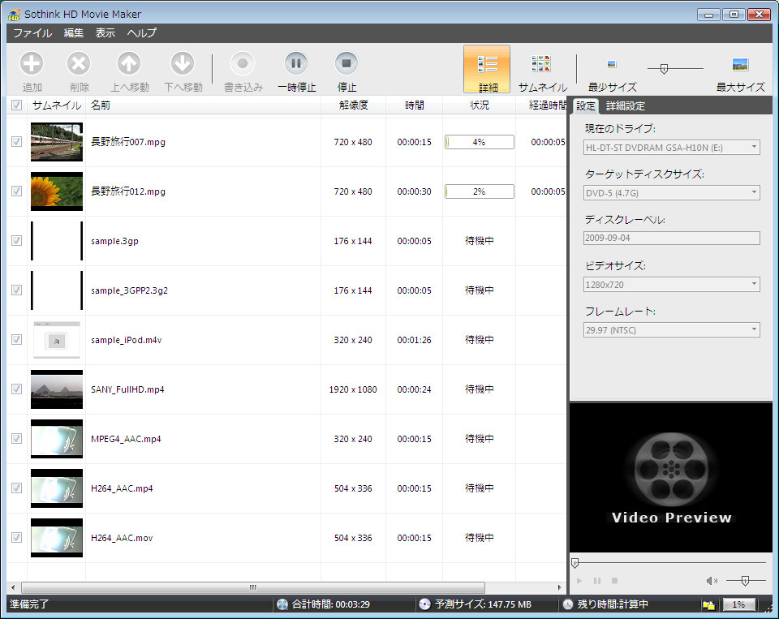Screen dimensions: 779x619
Task: Uncheck H264_AAC.mov checkbox
Action: point(17,538)
